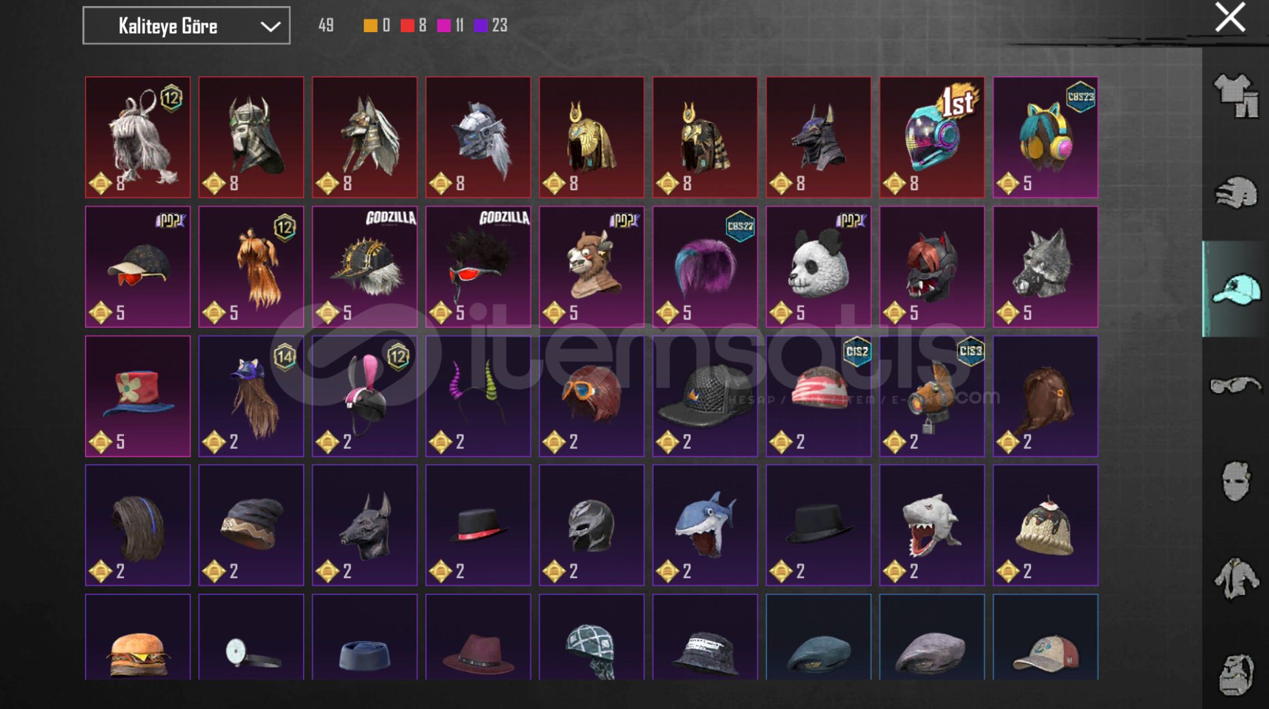The width and height of the screenshot is (1269, 709).
Task: Select the Godzilla spiked cap item
Action: click(364, 267)
